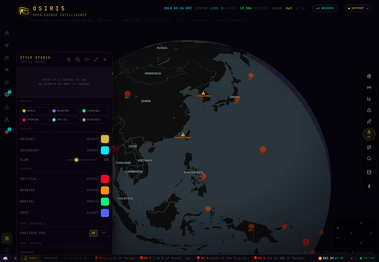The height and width of the screenshot is (262, 379).
Task: Select the pencil draw icon in right toolbar
Action: point(369,121)
